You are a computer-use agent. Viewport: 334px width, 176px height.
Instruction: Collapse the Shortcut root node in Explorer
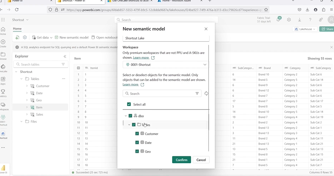(16, 72)
